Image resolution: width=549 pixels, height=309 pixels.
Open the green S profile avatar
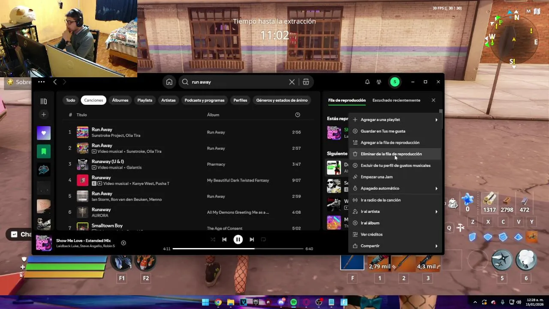(x=395, y=82)
